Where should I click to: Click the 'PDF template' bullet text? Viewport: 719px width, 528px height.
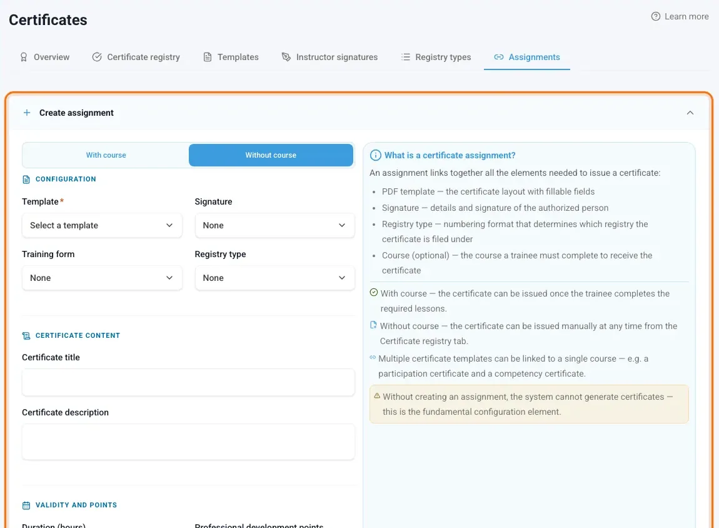[x=488, y=191]
